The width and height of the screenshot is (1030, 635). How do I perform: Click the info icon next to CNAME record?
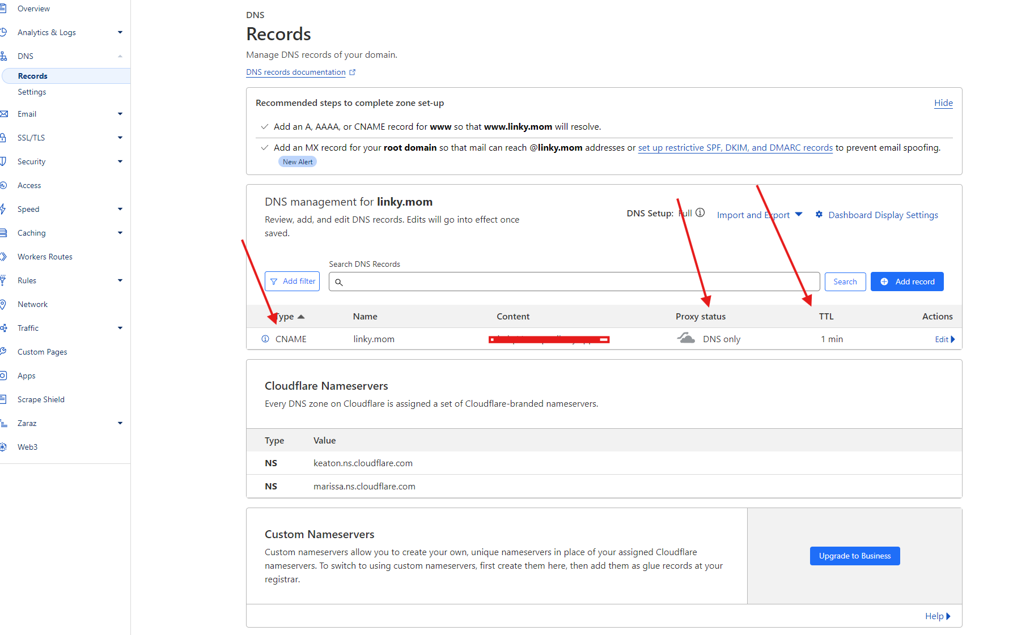265,339
